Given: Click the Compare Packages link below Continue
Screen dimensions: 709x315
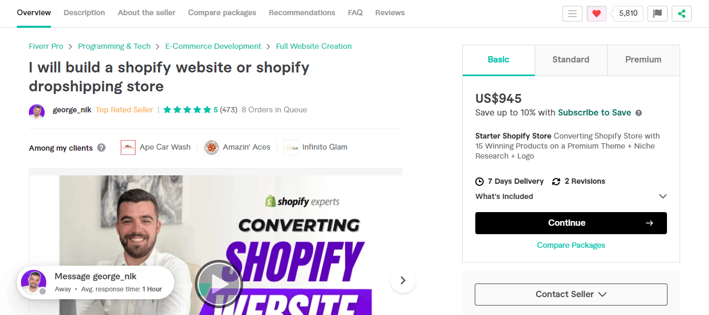Looking at the screenshot, I should [571, 245].
